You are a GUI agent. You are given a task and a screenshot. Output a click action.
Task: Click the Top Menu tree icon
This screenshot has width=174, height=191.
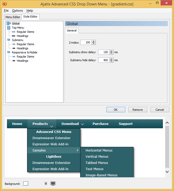pyautogui.click(x=9, y=28)
